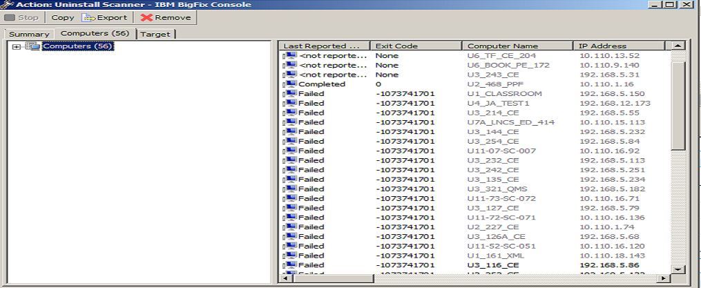The height and width of the screenshot is (288, 701).
Task: Click right arrow of horizontal scrollbar
Action: click(x=664, y=278)
